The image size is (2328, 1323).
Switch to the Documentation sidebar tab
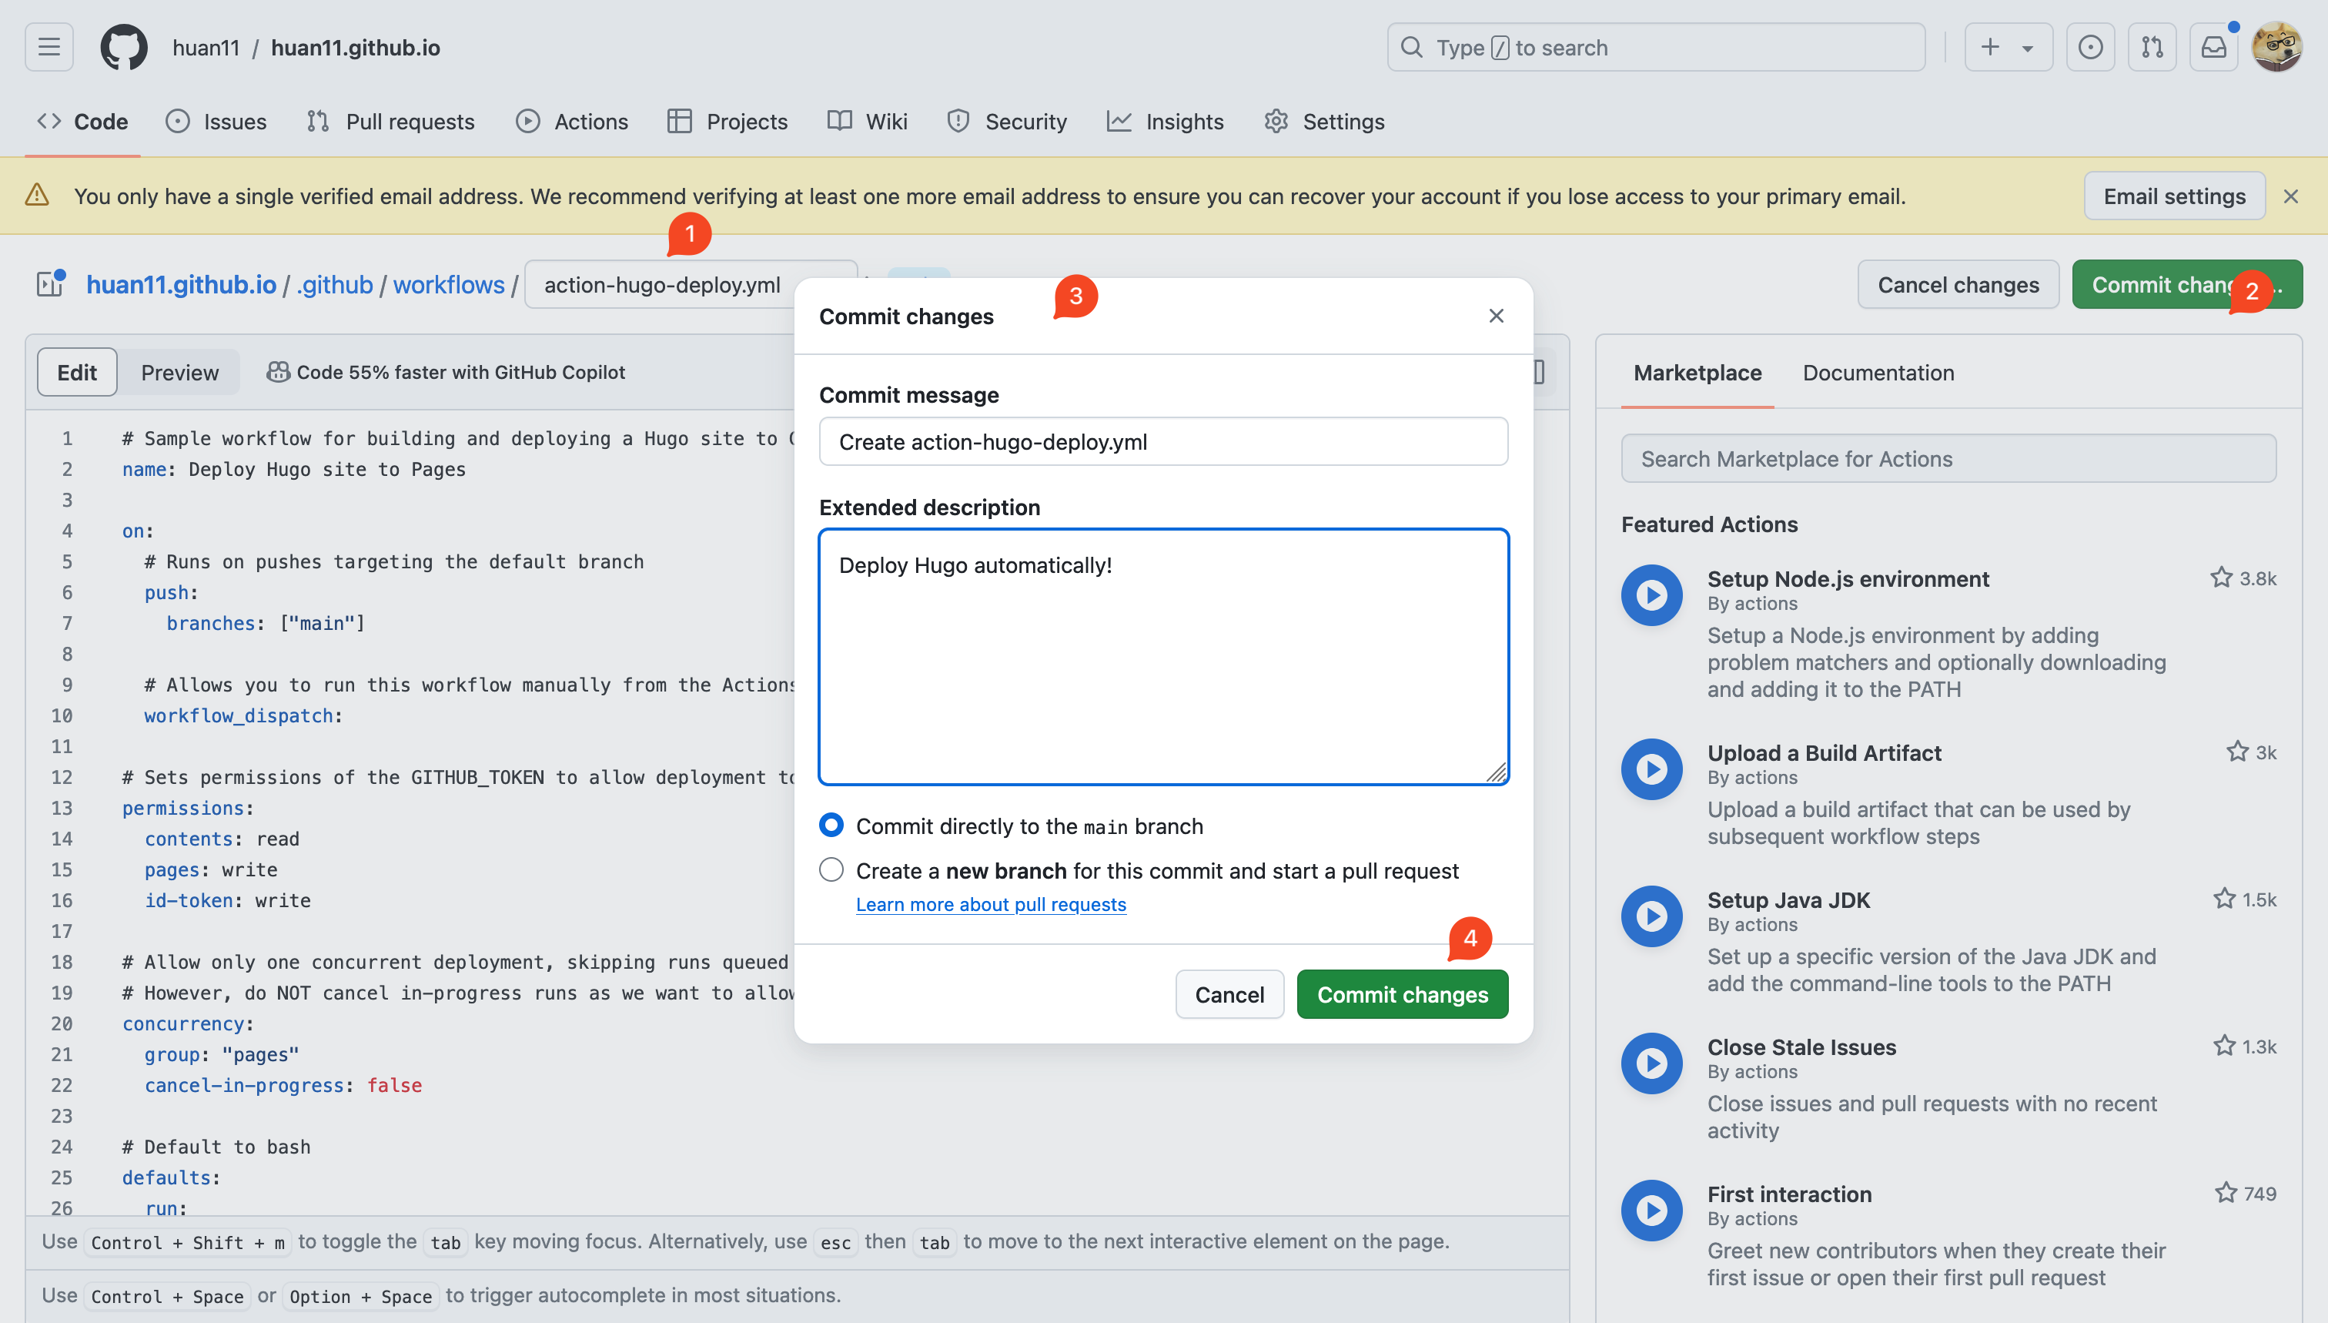point(1878,373)
